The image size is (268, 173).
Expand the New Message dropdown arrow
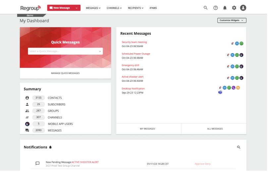77,8
